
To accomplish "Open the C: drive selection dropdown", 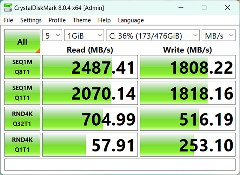I will [x=153, y=35].
